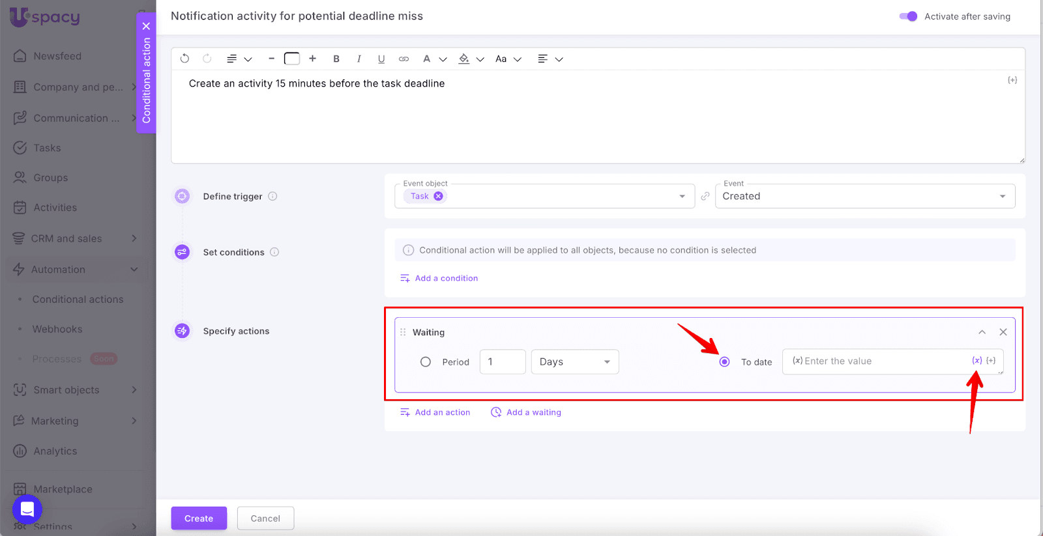This screenshot has width=1043, height=536.
Task: Apply italic formatting in the editor
Action: tap(359, 59)
